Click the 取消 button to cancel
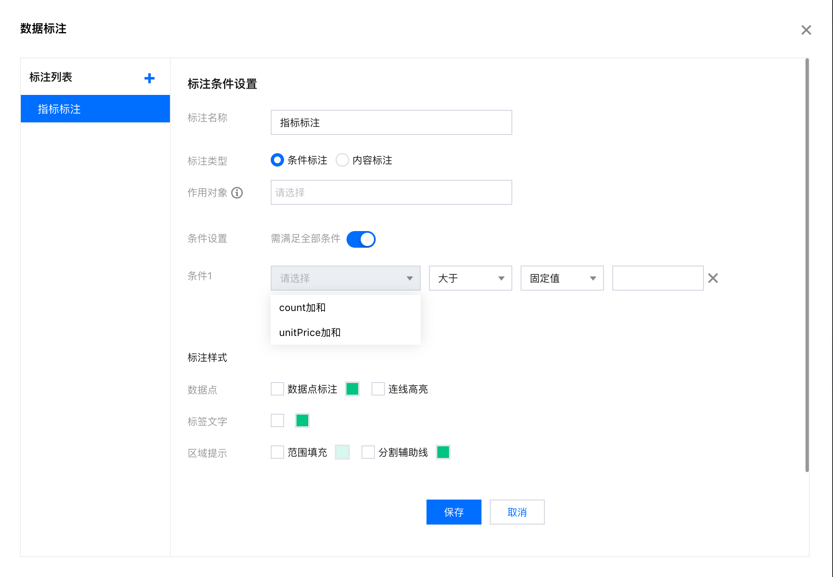833x577 pixels. (517, 512)
